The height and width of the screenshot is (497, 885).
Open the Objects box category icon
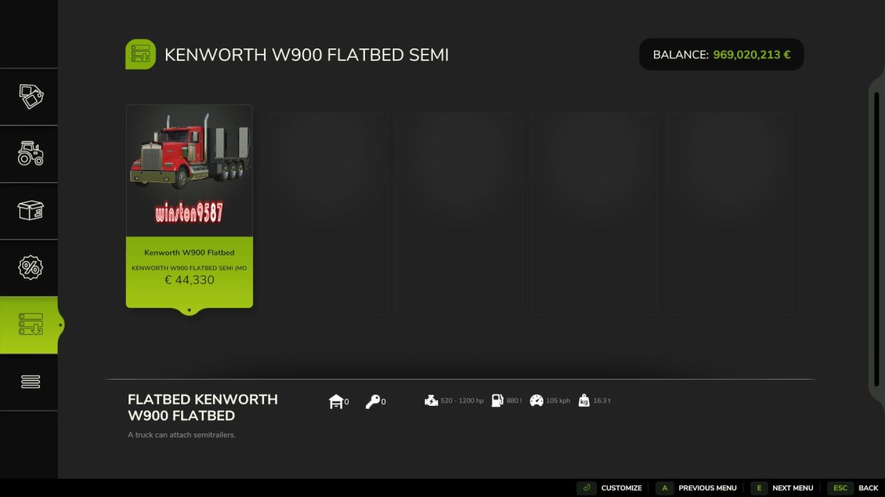(29, 211)
